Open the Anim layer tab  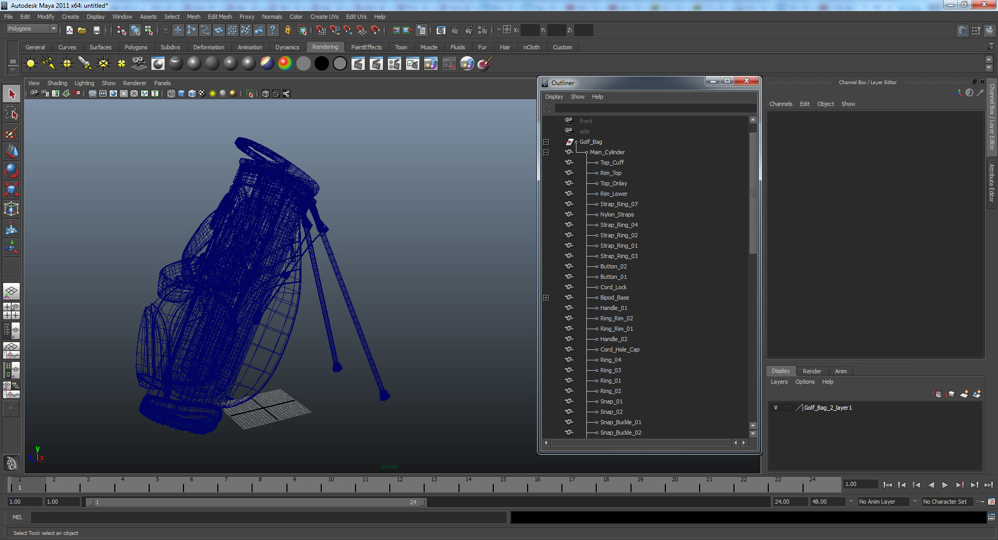pyautogui.click(x=841, y=371)
